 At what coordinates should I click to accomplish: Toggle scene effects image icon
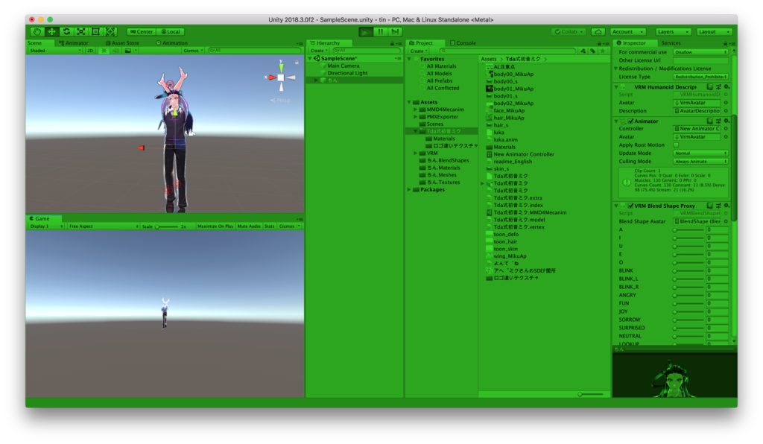(x=127, y=50)
